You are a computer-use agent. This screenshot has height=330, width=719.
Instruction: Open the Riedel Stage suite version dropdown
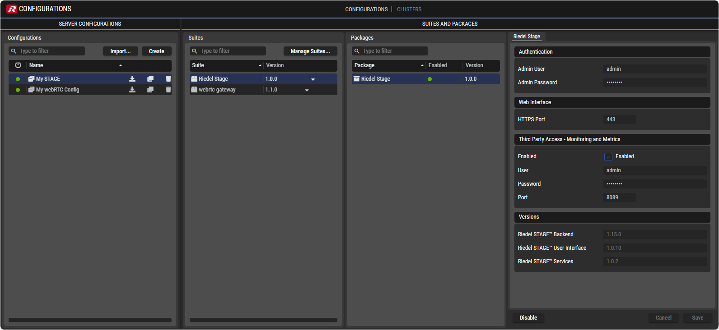[313, 79]
